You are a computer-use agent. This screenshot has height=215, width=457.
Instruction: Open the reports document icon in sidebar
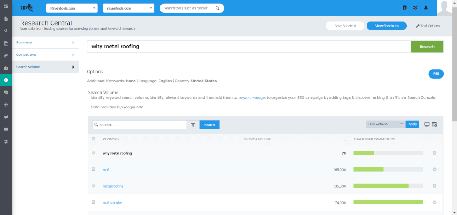[x=6, y=19]
